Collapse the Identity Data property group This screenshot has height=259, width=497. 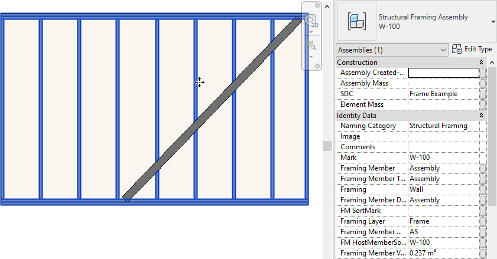[x=481, y=116]
